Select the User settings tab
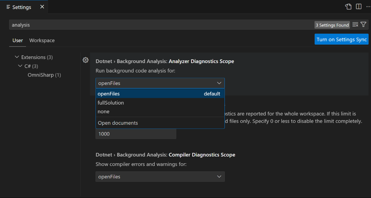Viewport: 371px width, 198px height. coord(17,40)
